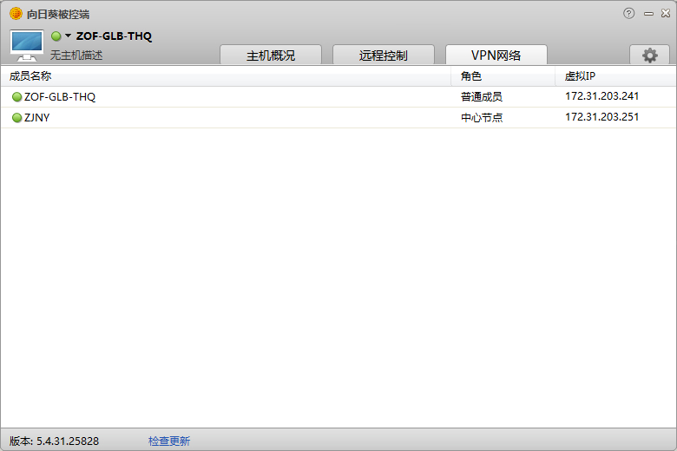The image size is (677, 451).
Task: Open help via the question mark icon
Action: click(x=629, y=13)
